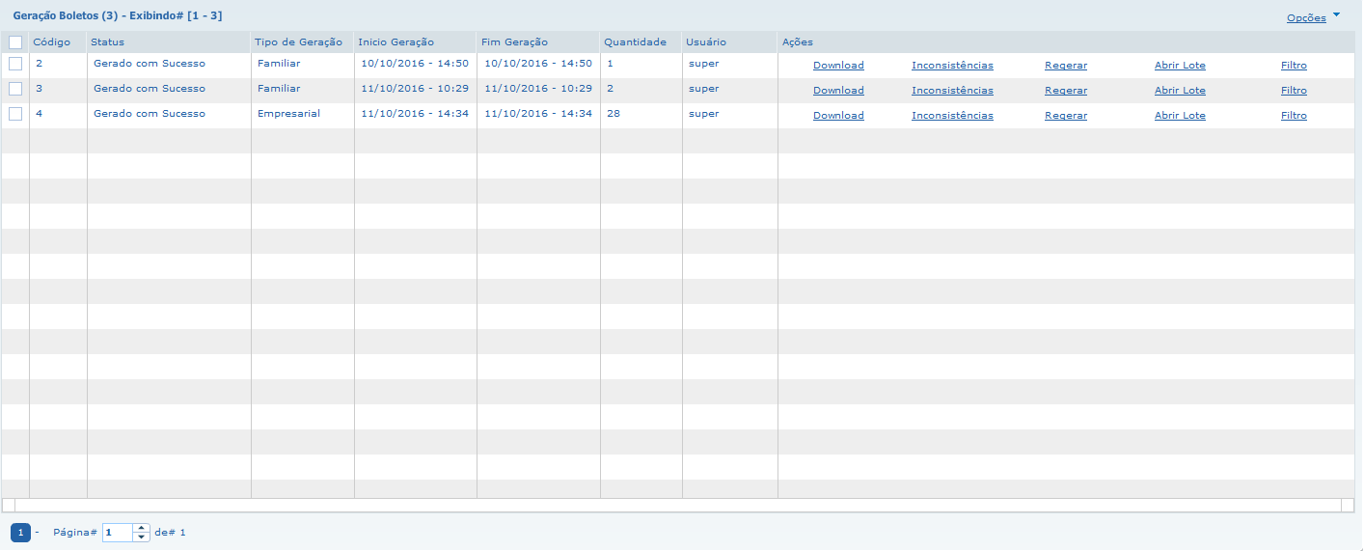Open Filtro for código 3
Screen dimensions: 1364x551
click(x=1294, y=91)
